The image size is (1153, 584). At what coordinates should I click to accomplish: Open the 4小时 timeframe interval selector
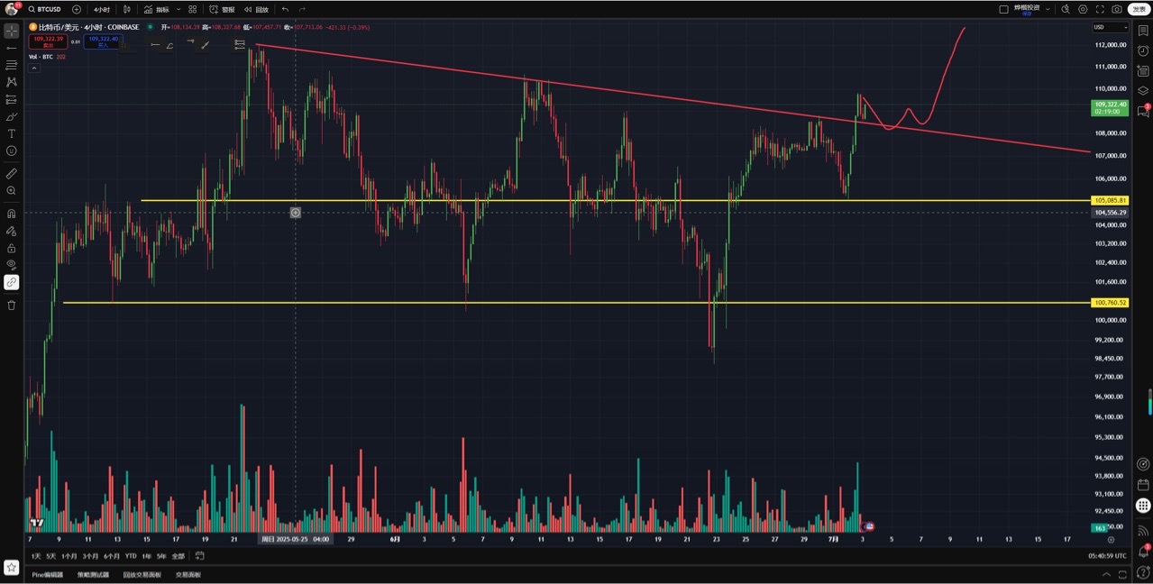pyautogui.click(x=102, y=9)
